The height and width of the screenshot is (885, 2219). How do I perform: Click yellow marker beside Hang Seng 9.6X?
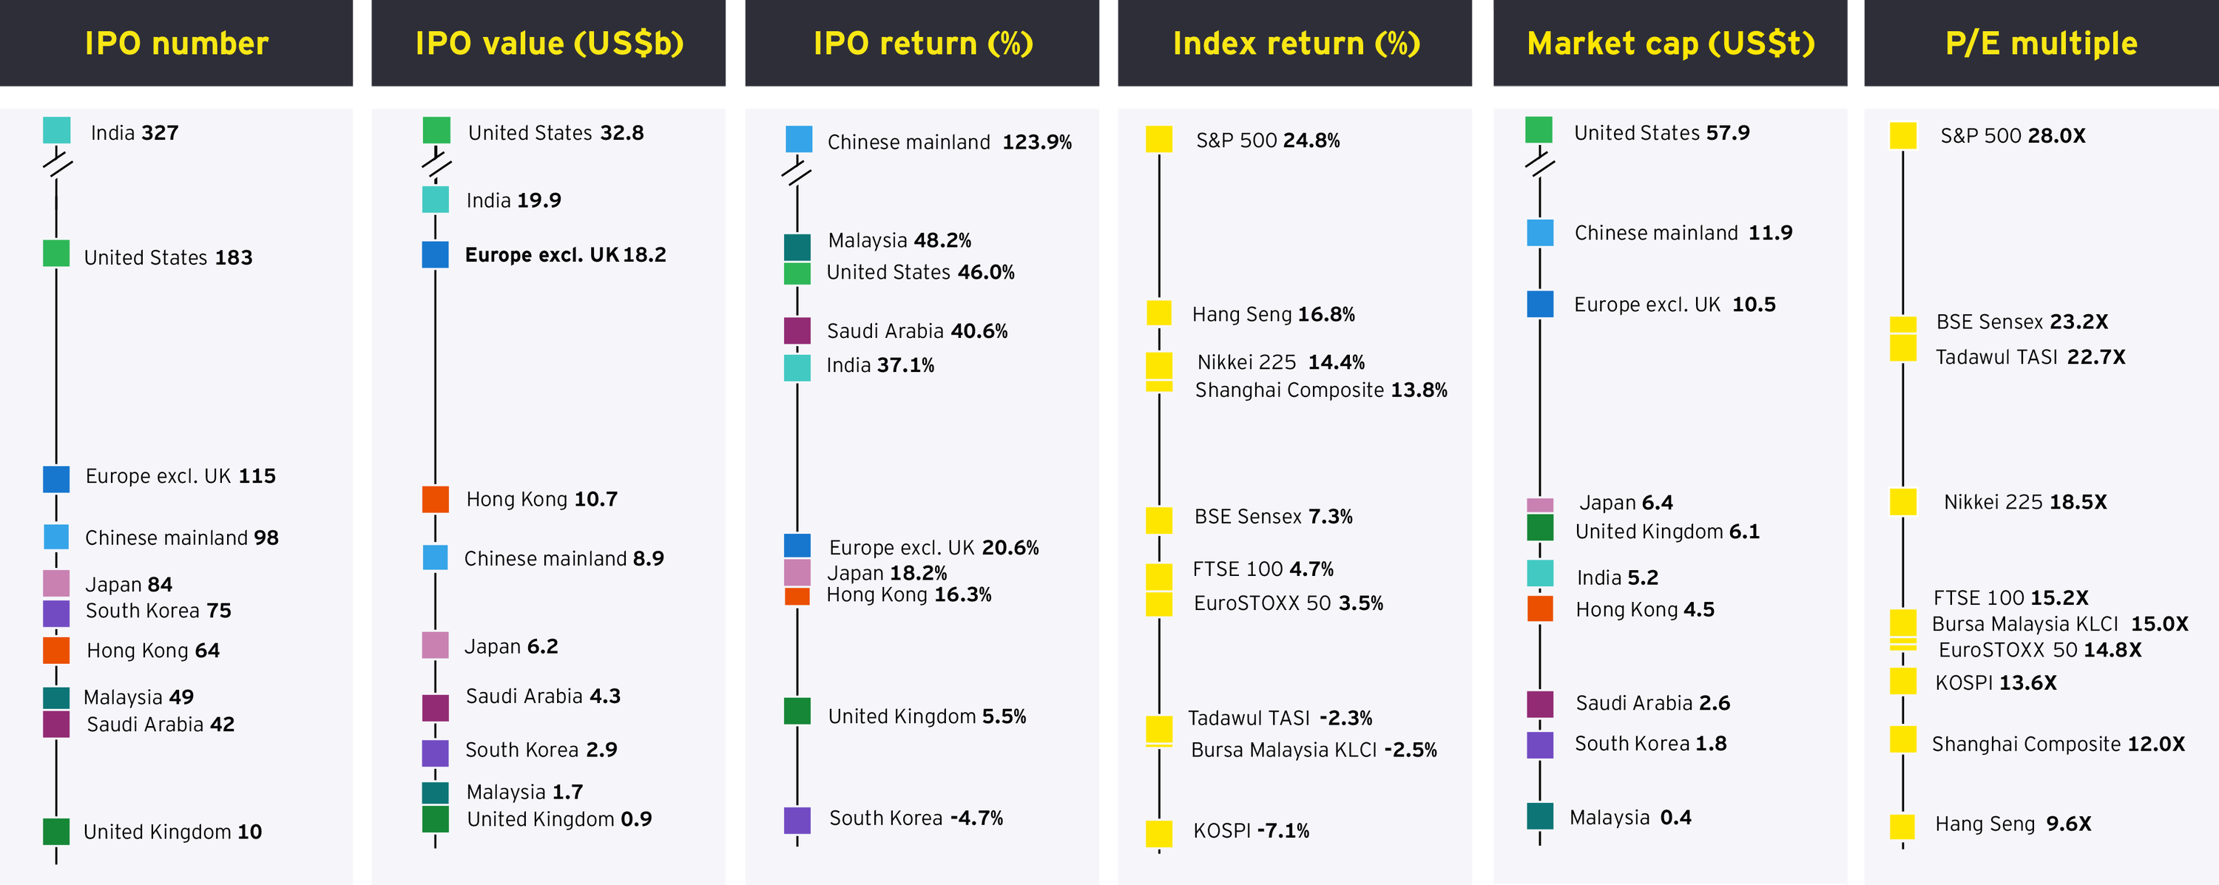pos(1902,827)
